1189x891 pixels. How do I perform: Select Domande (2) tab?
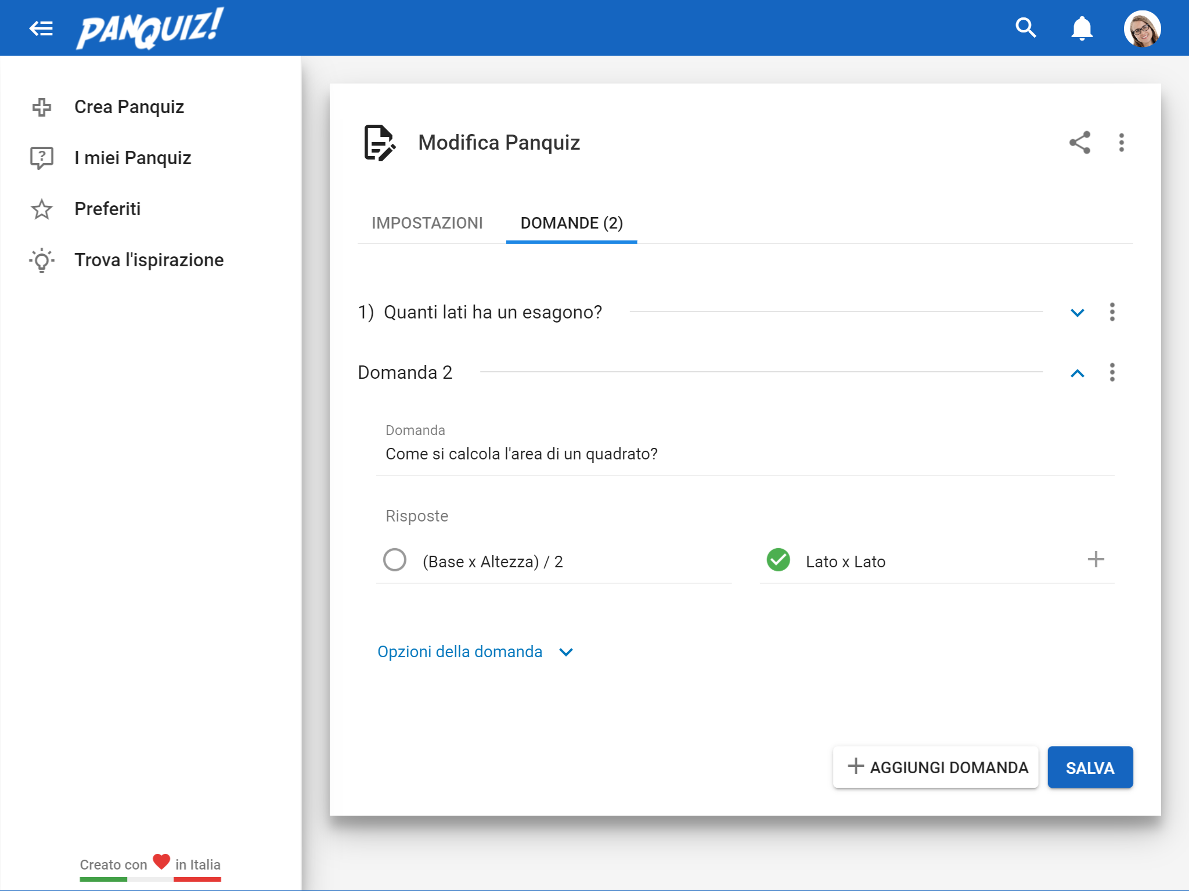click(572, 223)
